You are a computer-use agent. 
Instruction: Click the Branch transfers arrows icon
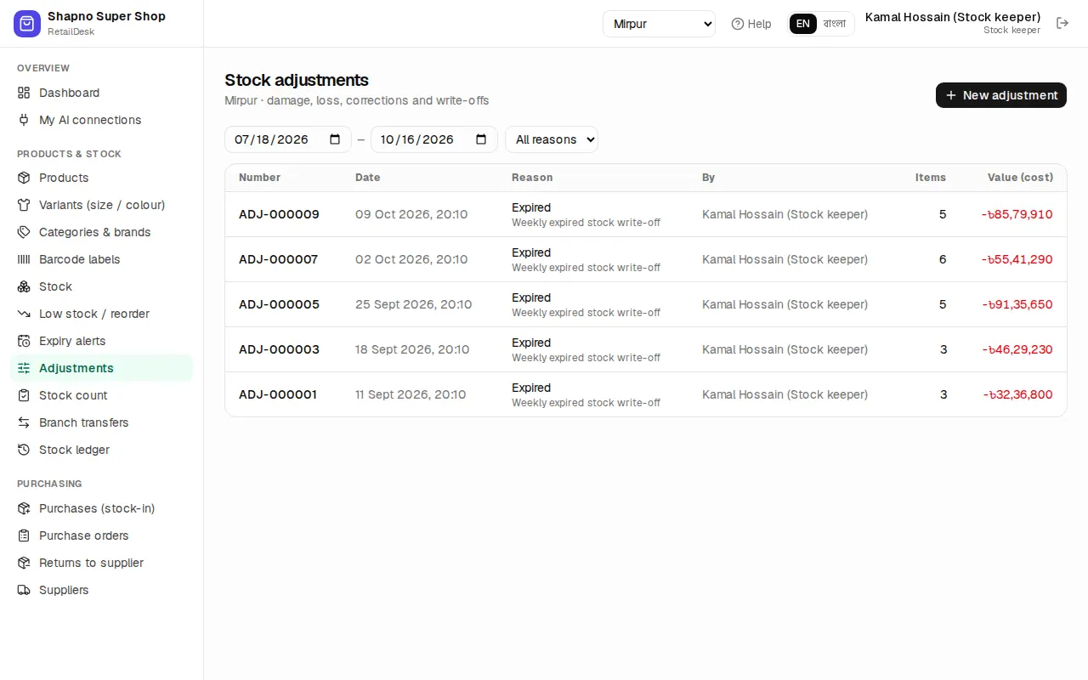tap(24, 422)
